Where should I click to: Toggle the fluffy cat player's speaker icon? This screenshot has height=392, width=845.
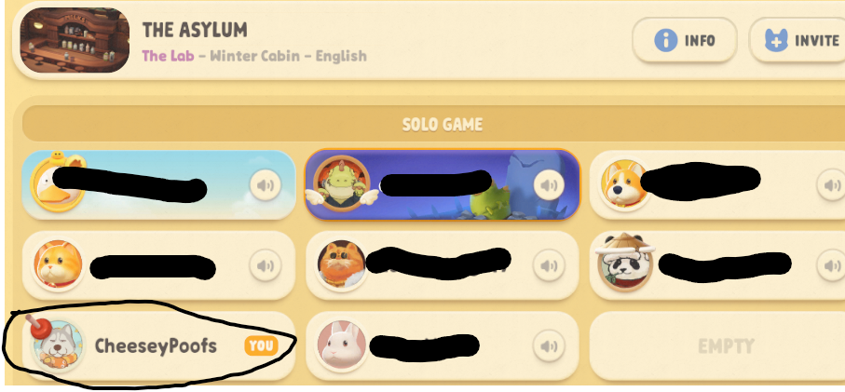(549, 265)
